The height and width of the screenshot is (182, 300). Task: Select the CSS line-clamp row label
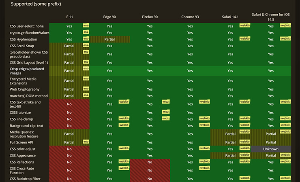click(x=21, y=119)
